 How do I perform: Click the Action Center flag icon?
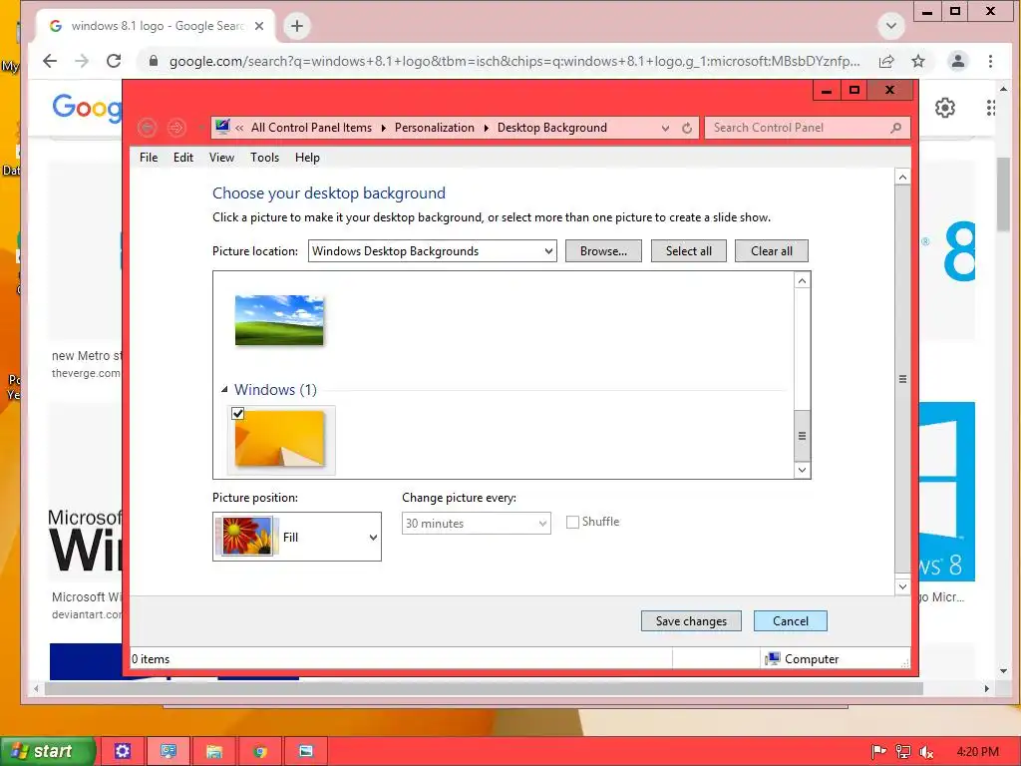point(878,752)
